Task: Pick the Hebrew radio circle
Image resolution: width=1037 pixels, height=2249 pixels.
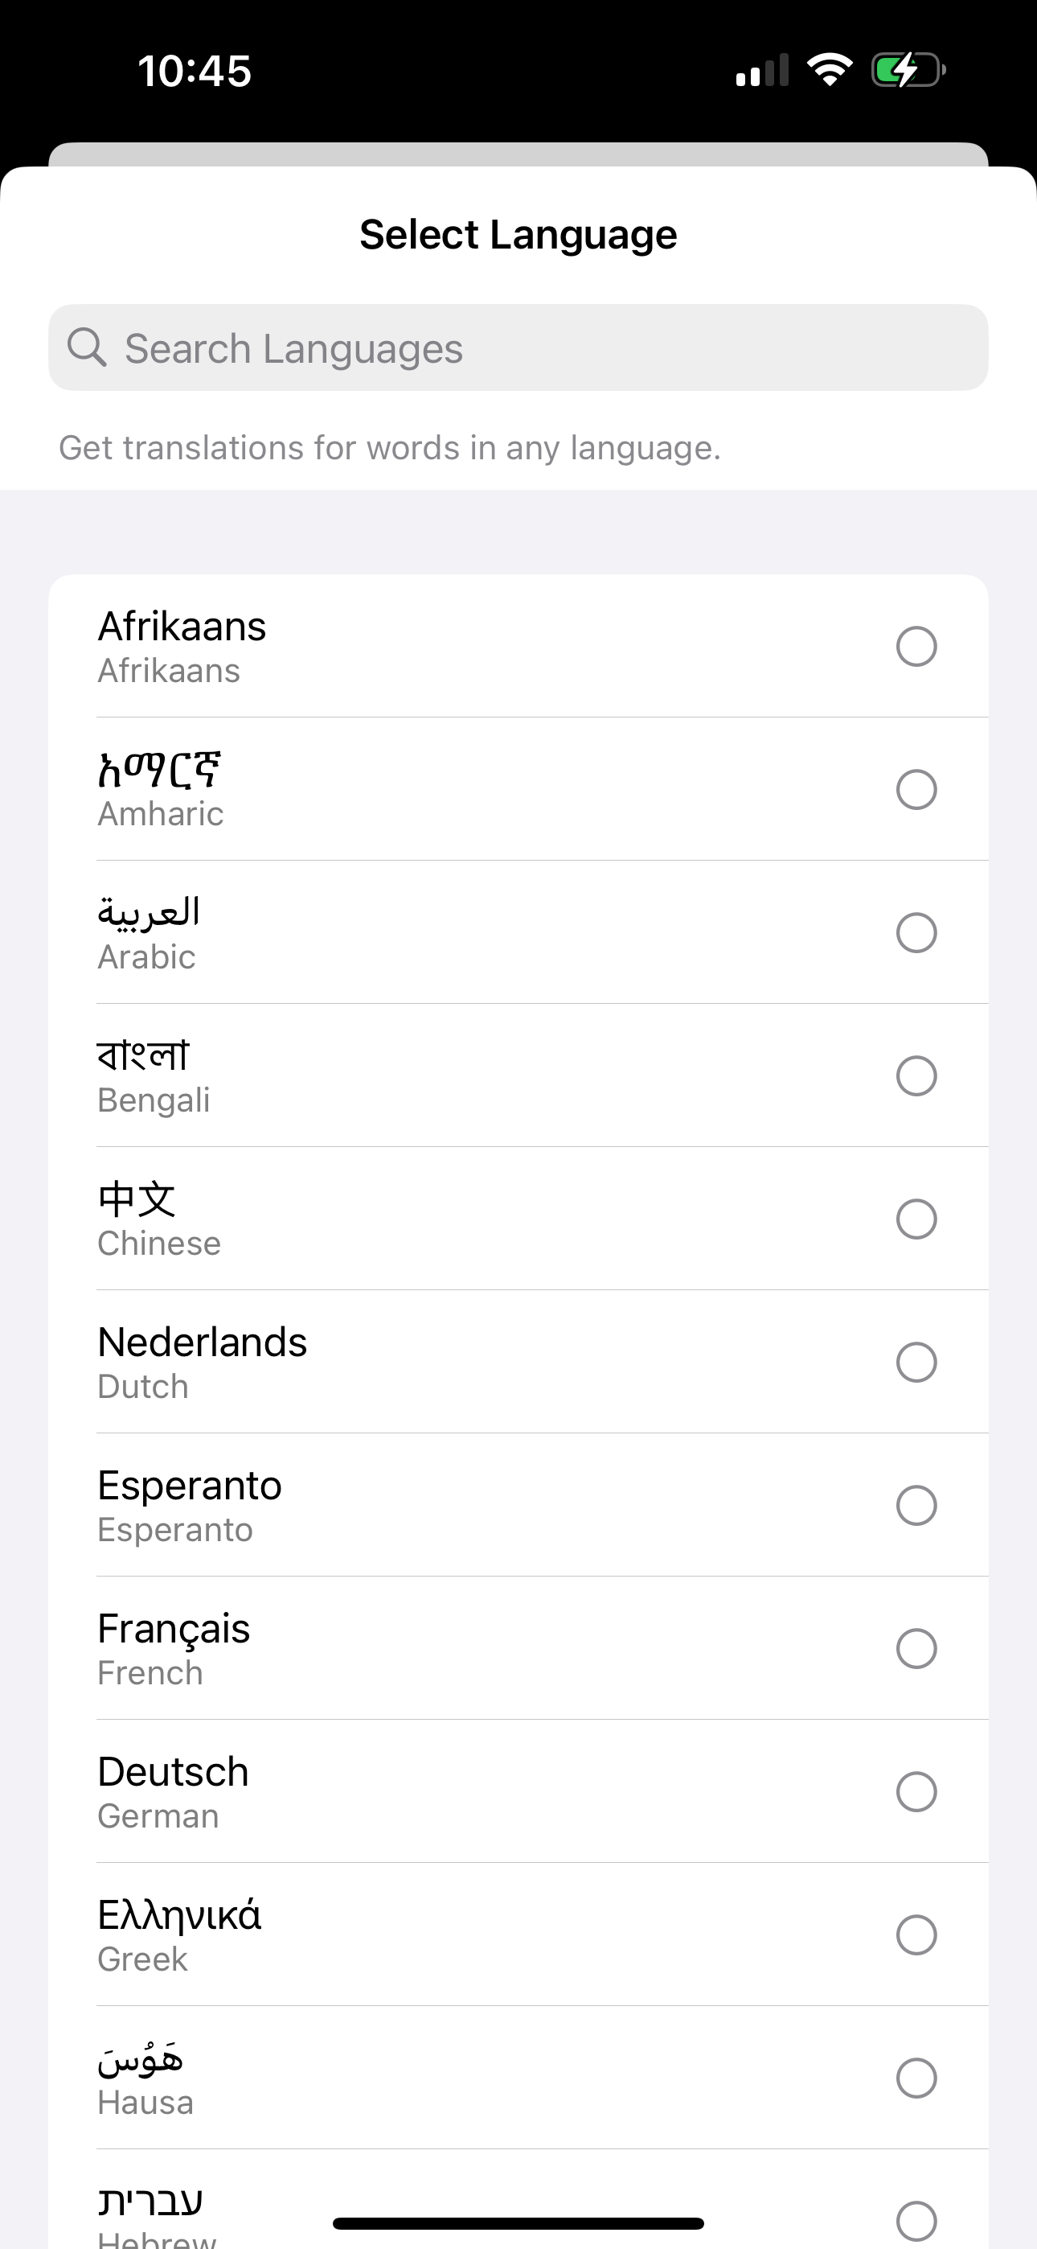Action: (x=916, y=2222)
